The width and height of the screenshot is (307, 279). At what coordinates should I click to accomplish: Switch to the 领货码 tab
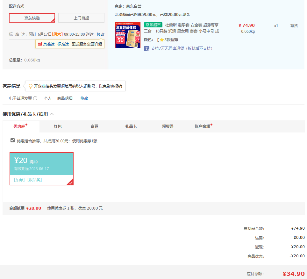pos(168,126)
